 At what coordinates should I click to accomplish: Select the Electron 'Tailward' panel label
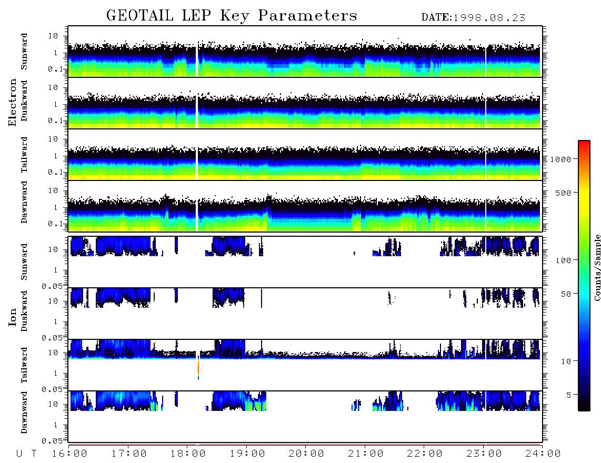(x=24, y=155)
